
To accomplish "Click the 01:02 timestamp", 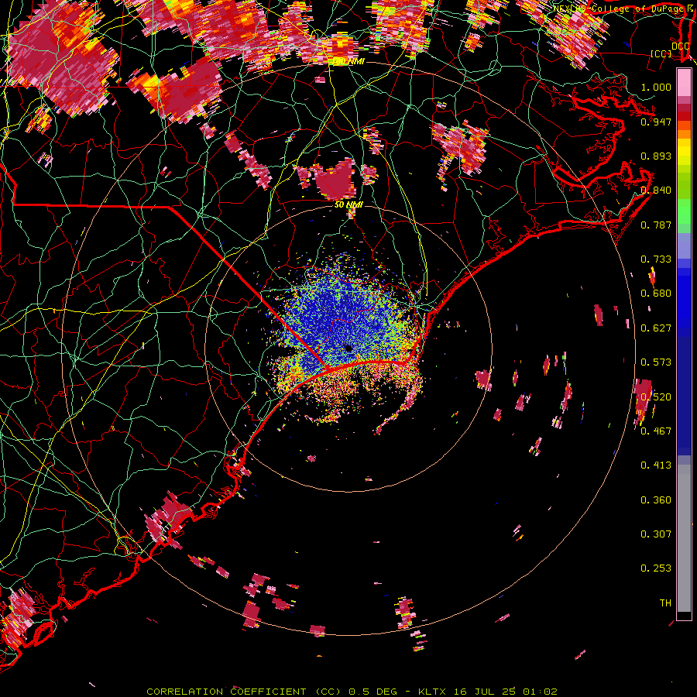I will coord(540,692).
